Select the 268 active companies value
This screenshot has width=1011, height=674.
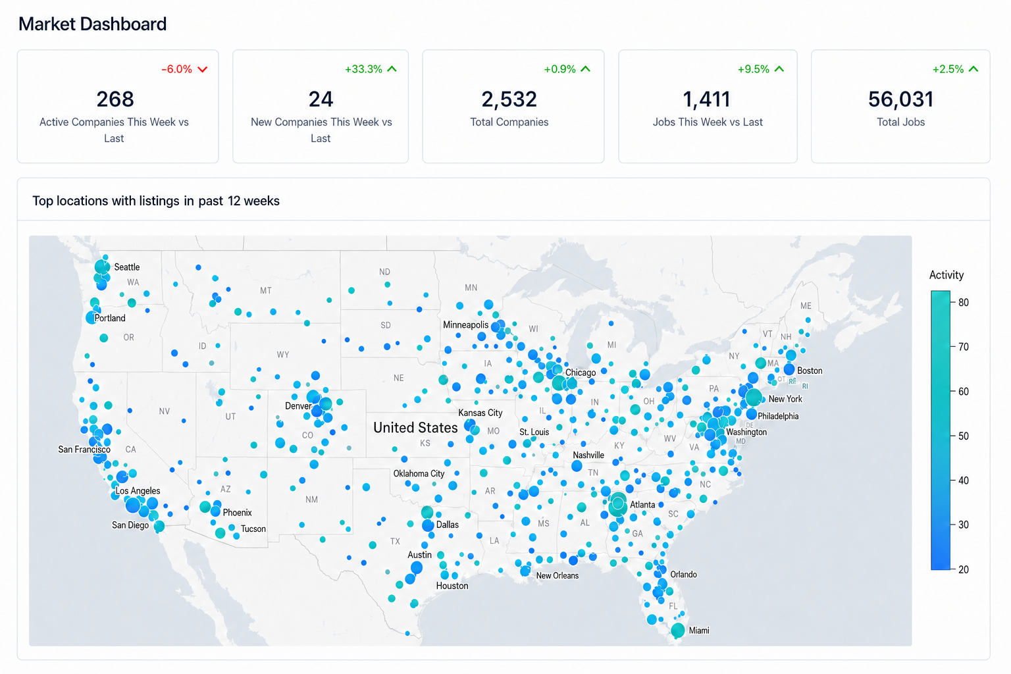tap(115, 99)
